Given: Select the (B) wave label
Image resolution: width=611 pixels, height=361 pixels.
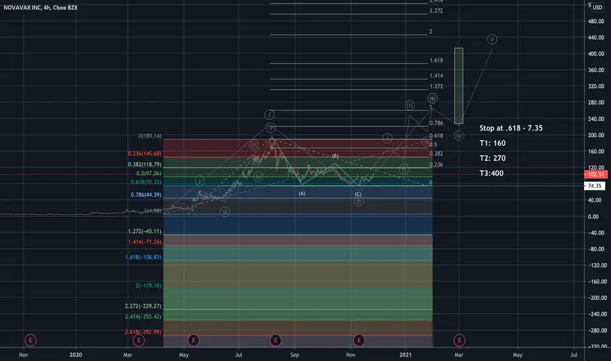Looking at the screenshot, I should pyautogui.click(x=335, y=156).
